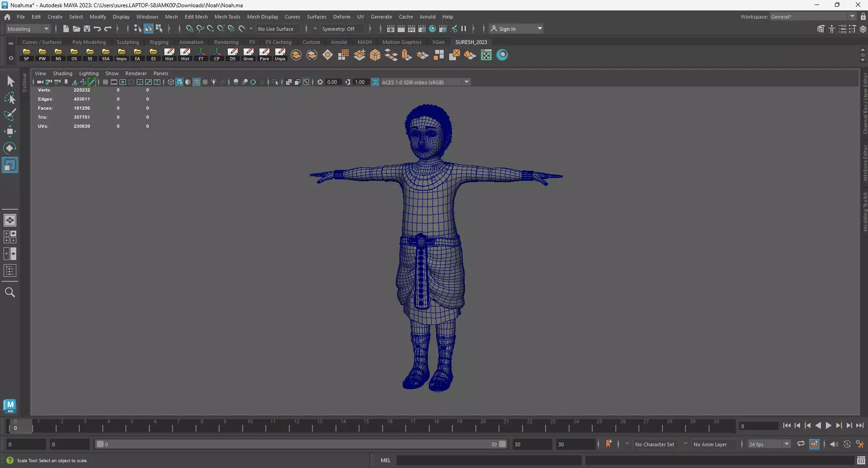Open the Mesh Tools menu

coord(227,17)
